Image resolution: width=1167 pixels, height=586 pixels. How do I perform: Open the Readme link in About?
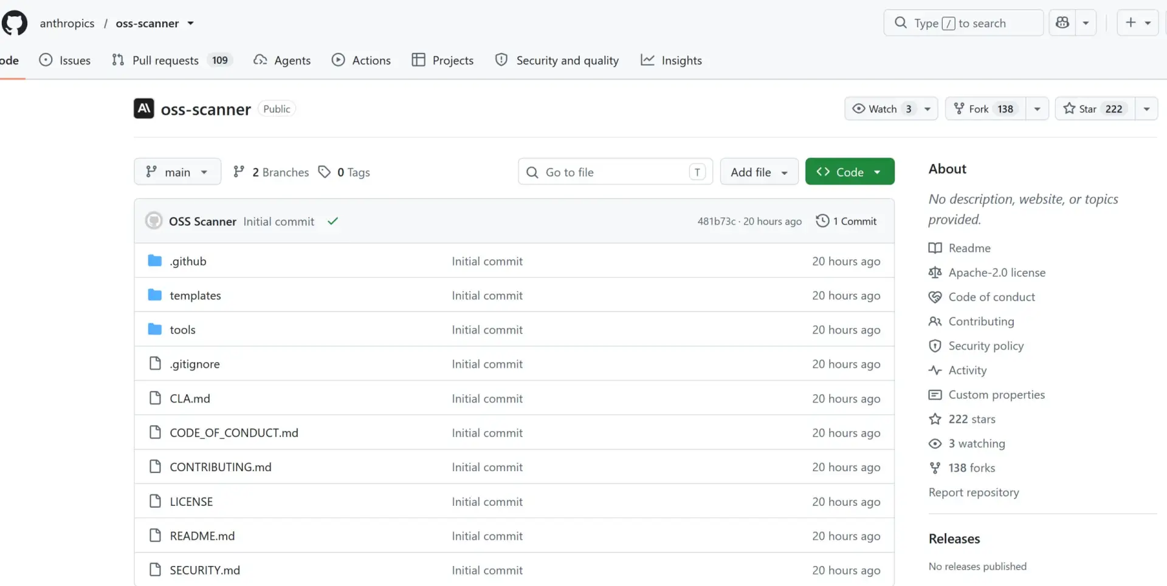pyautogui.click(x=960, y=248)
